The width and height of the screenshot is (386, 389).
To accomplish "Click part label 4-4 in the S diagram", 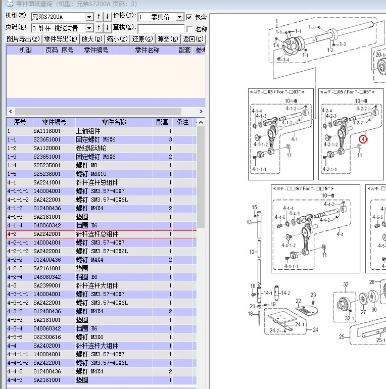I will (x=340, y=234).
